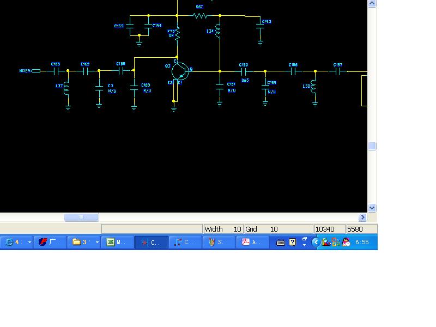The image size is (436, 327).
Task: Click the first colorful system tray icon
Action: [326, 242]
